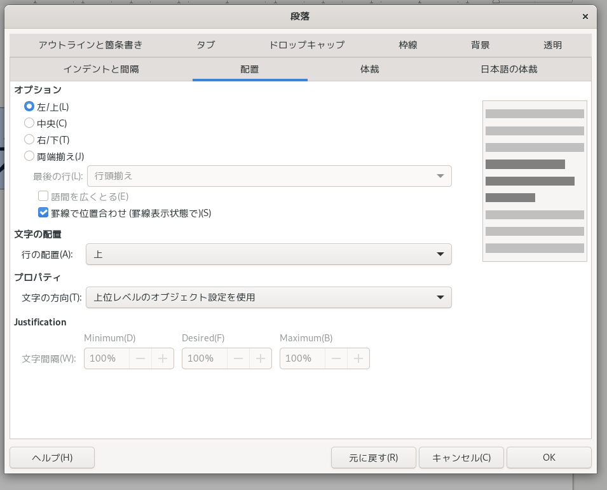Image resolution: width=607 pixels, height=490 pixels.
Task: Open the 枠線 borders tab
Action: point(408,44)
